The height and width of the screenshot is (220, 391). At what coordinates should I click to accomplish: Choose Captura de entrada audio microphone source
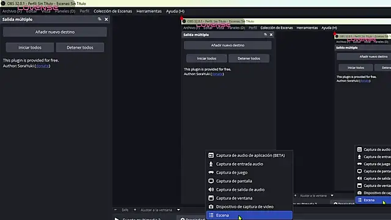[249, 164]
